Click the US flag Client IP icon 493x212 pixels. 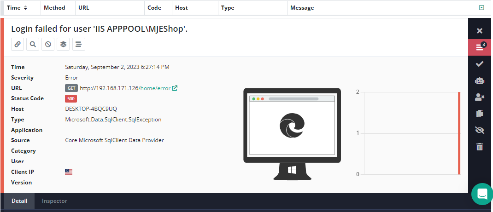pyautogui.click(x=69, y=172)
